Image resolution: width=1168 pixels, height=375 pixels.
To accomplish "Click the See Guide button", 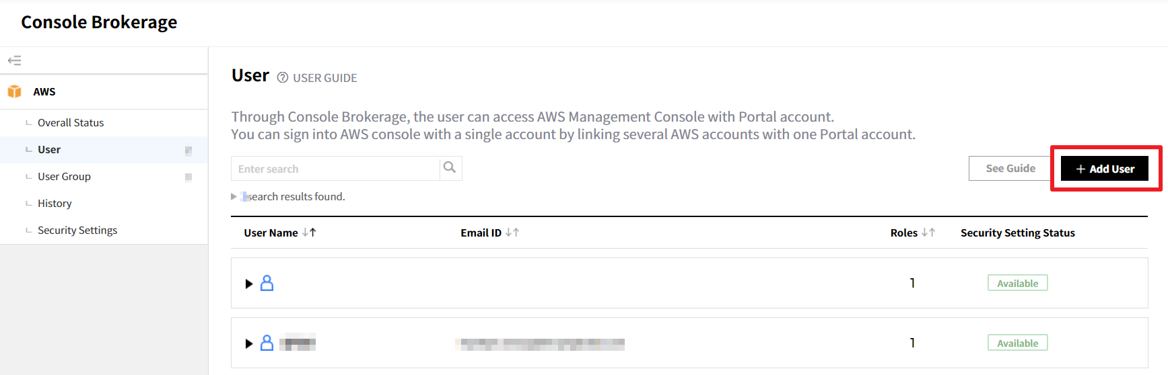I will [x=1010, y=169].
